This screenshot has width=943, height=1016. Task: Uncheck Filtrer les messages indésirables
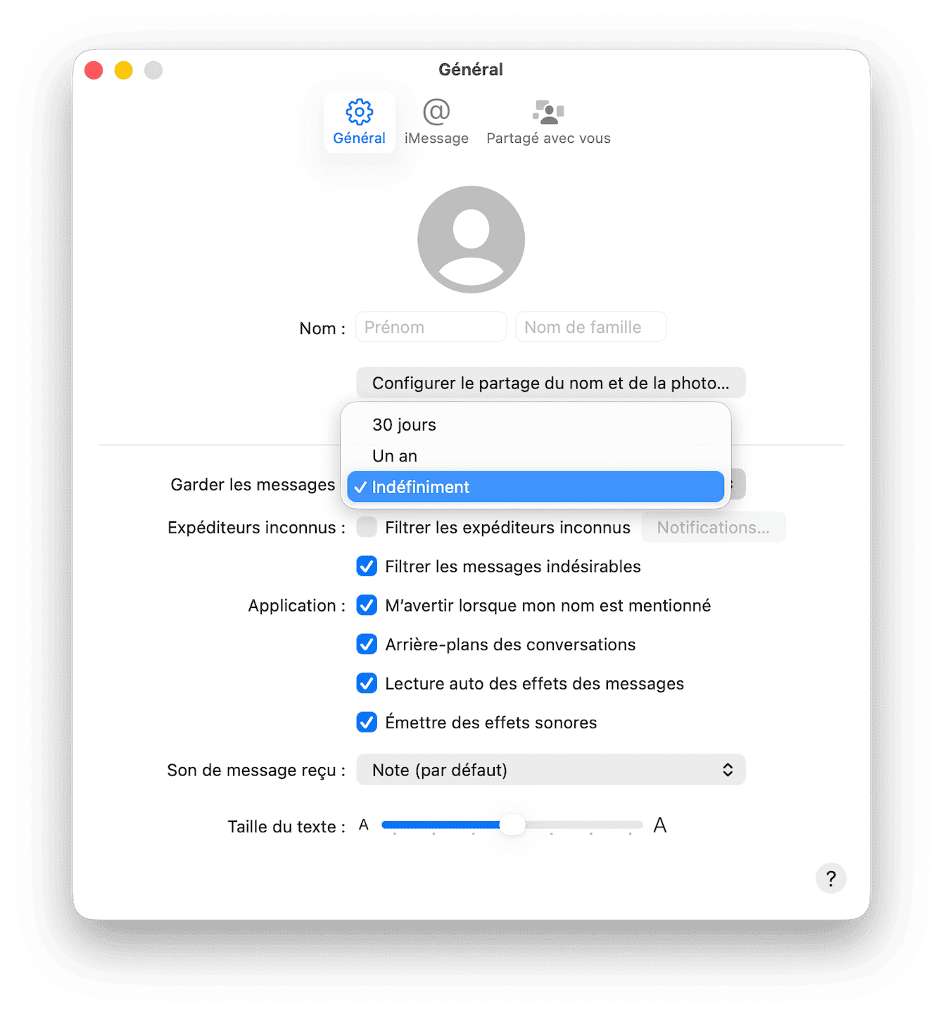click(x=367, y=566)
